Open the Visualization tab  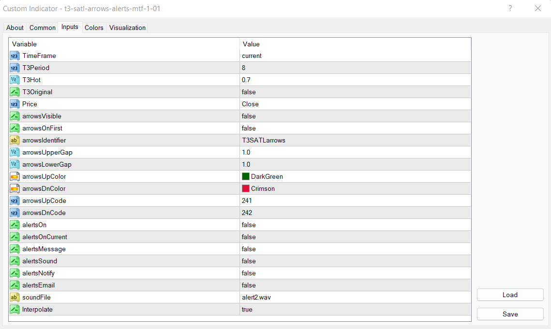click(x=127, y=28)
